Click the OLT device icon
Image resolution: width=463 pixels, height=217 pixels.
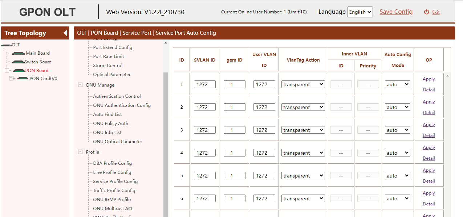click(7, 45)
